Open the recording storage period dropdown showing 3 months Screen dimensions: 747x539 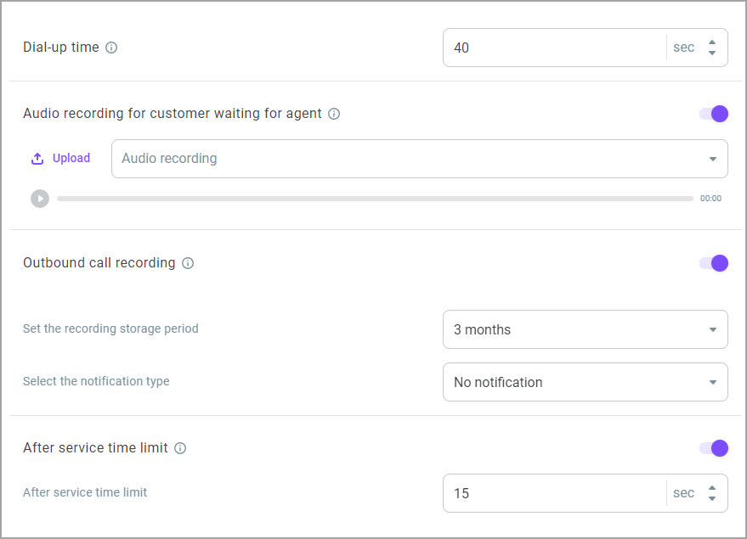click(x=585, y=329)
